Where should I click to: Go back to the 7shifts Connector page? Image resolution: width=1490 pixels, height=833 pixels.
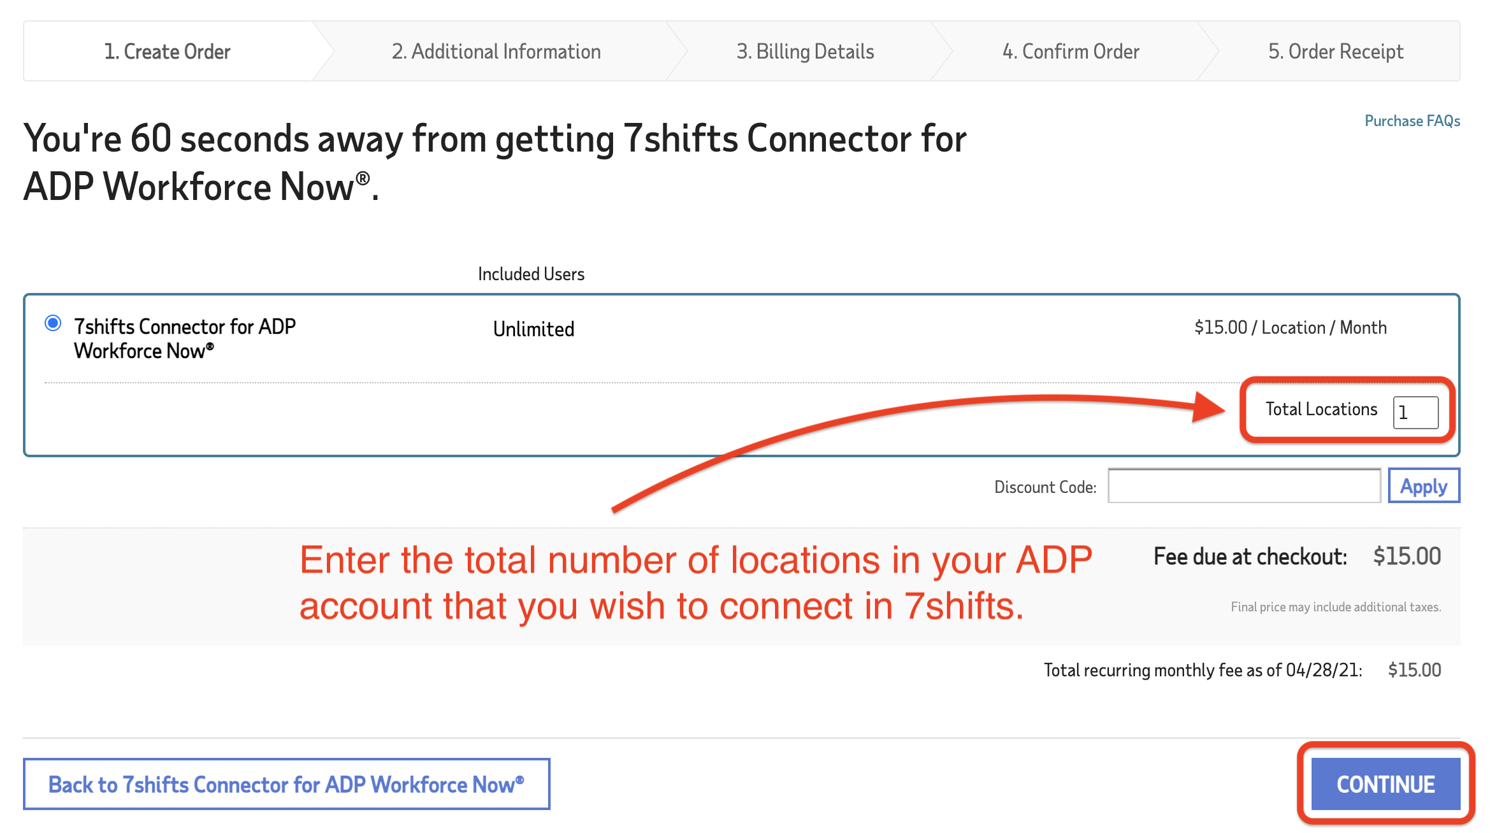coord(286,785)
